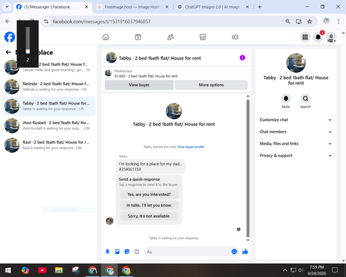Go back in browser

[x=8, y=21]
